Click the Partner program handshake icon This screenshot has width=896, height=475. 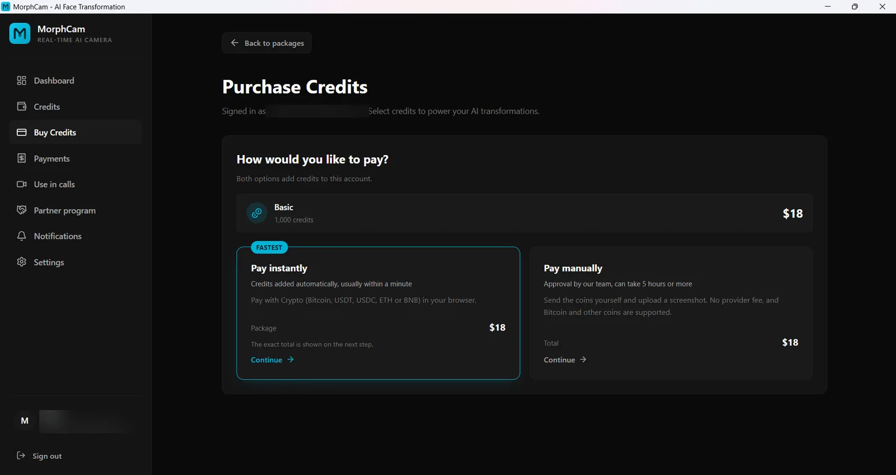point(22,210)
